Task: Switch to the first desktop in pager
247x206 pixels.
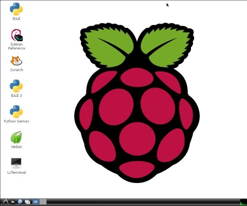Action: point(36,202)
